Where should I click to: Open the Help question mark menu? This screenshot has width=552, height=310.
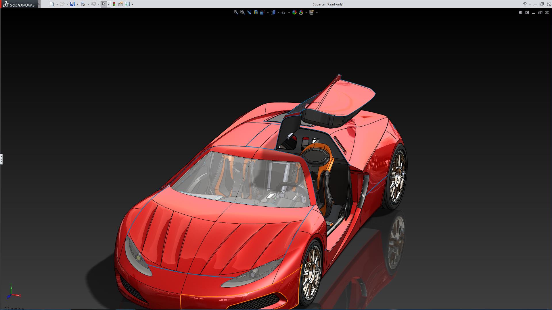point(525,4)
